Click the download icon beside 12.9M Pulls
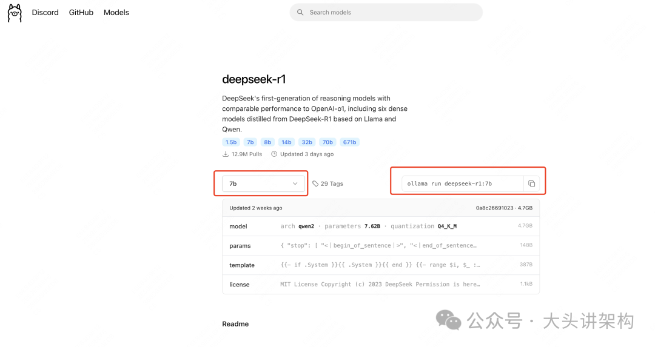655x347 pixels. pyautogui.click(x=226, y=154)
